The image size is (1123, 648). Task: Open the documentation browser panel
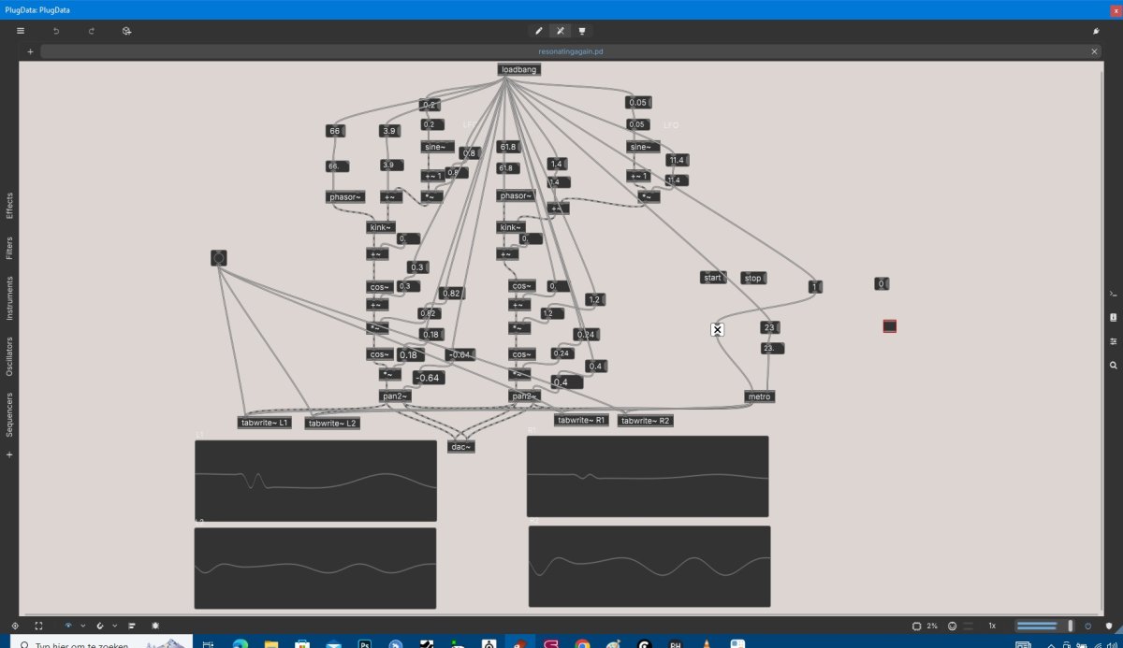click(1113, 318)
